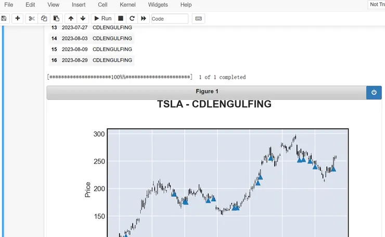Select the 2023-08-29 date cell
Screen dimensions: 385x237
point(74,60)
